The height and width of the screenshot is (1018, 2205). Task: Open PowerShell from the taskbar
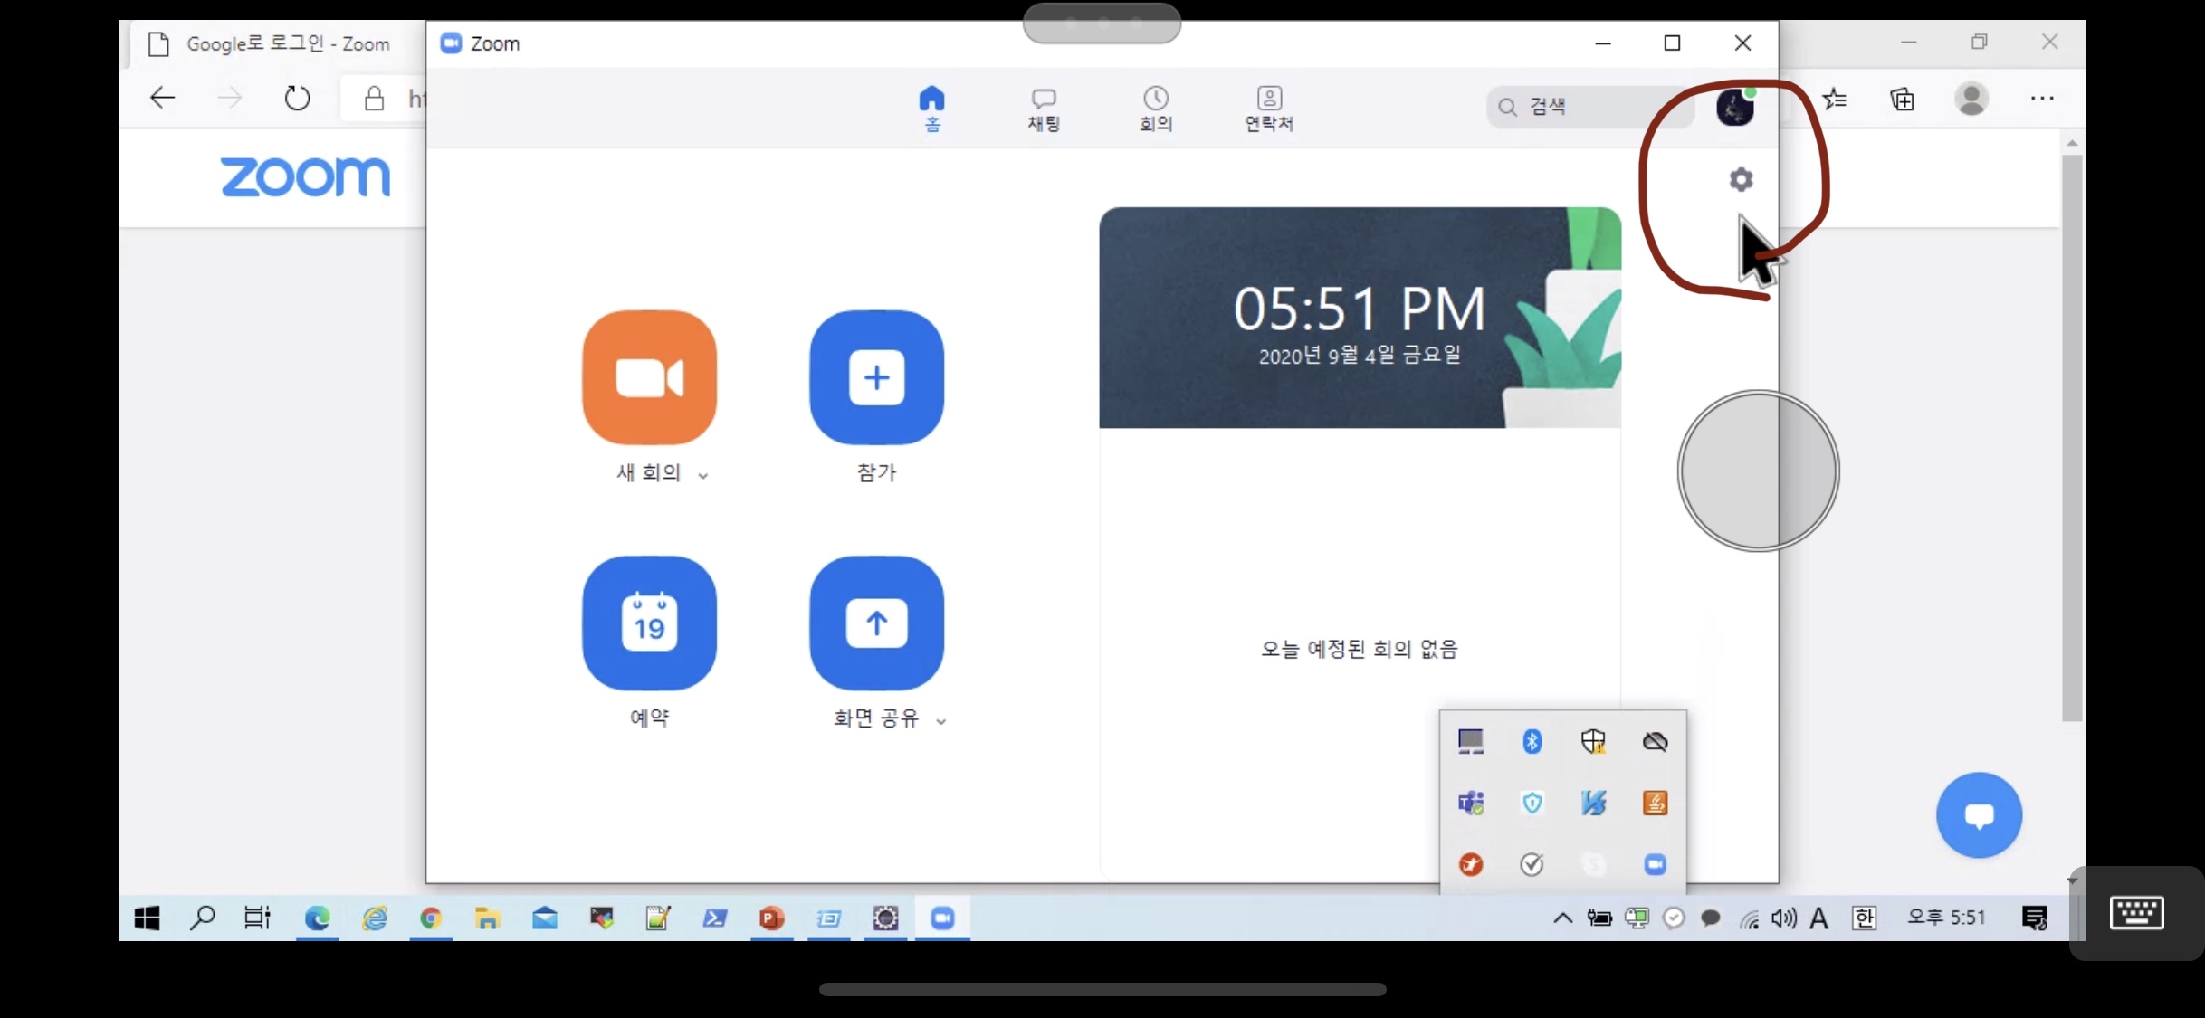coord(715,918)
